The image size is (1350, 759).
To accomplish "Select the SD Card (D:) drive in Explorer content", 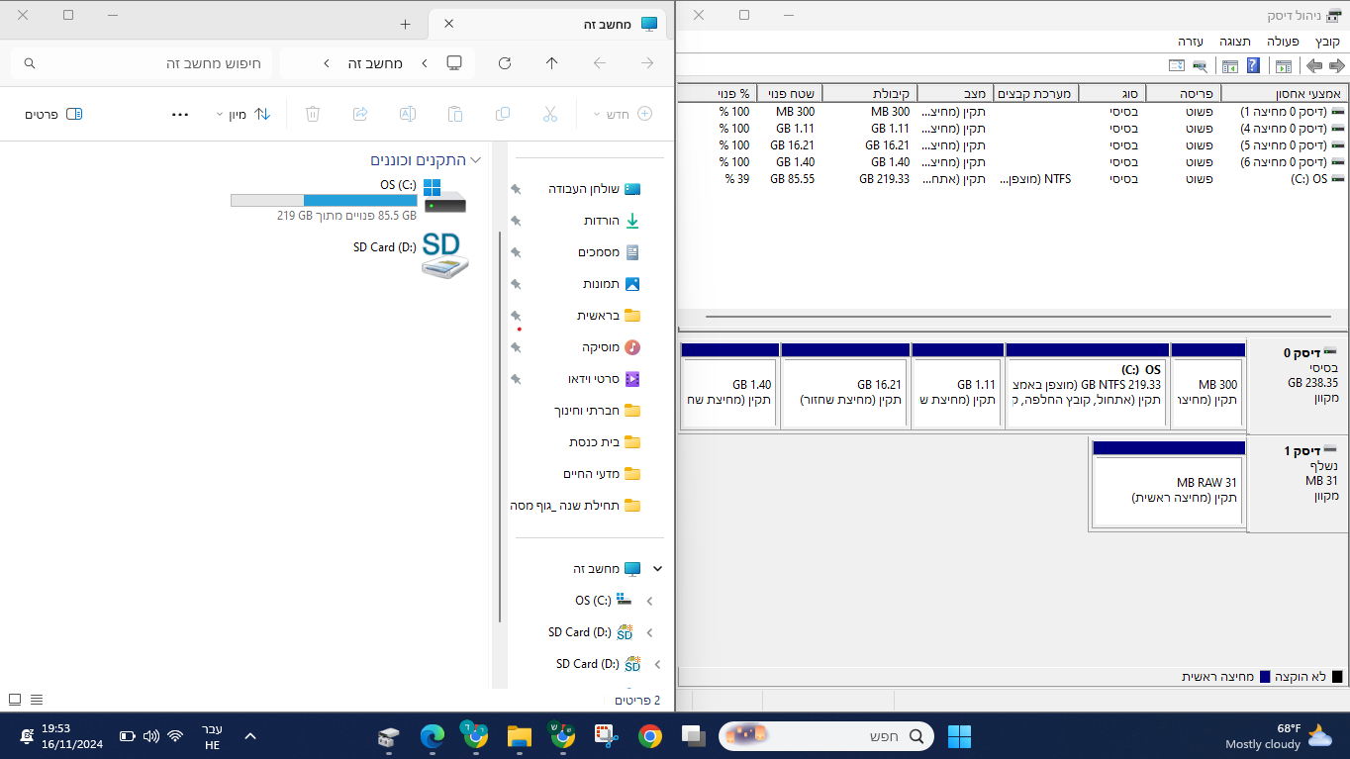I will pos(411,253).
